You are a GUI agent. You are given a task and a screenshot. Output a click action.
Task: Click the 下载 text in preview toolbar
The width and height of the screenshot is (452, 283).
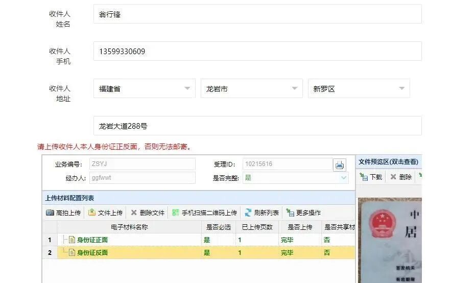coord(376,177)
